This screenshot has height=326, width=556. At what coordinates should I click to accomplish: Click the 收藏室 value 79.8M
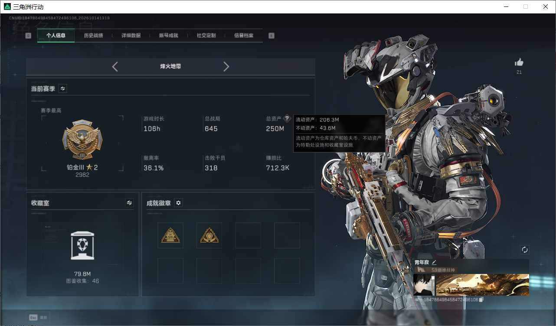pos(82,274)
